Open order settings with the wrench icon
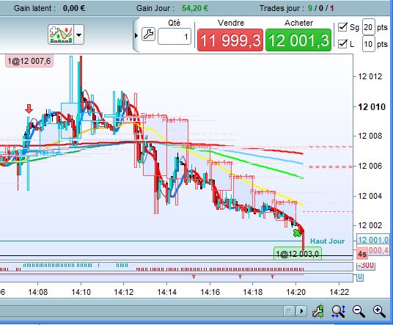 coord(148,34)
